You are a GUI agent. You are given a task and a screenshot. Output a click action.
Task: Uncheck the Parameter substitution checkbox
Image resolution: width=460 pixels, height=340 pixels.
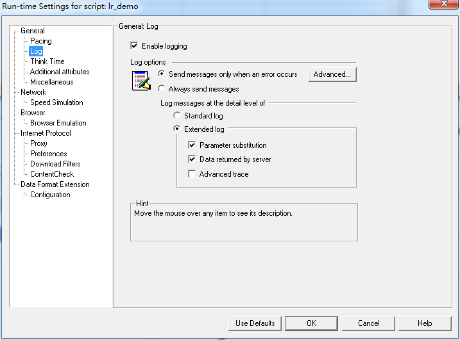coord(192,145)
